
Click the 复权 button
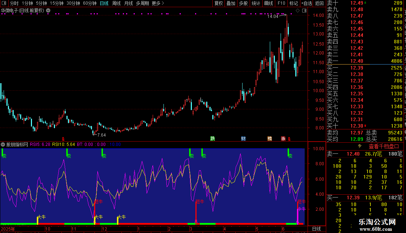pyautogui.click(x=218, y=3)
